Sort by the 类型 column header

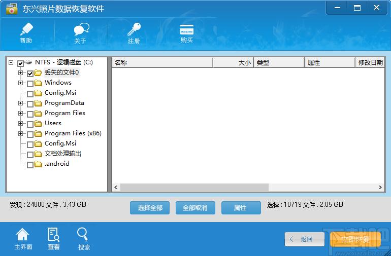279,62
